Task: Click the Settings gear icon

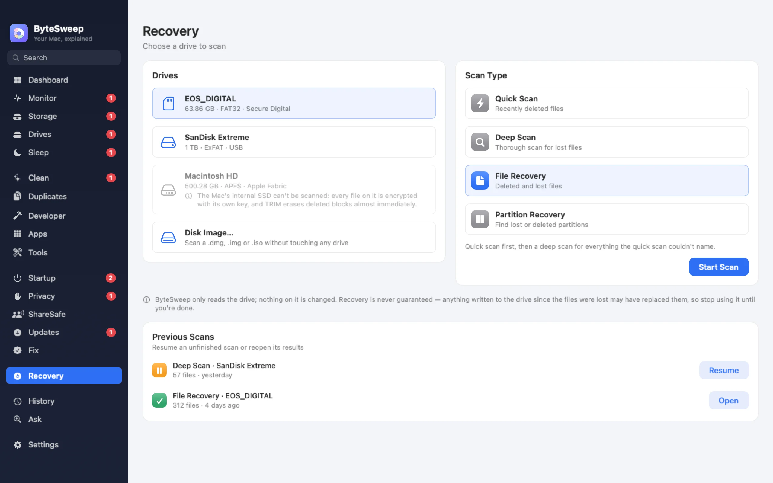Action: pos(18,445)
